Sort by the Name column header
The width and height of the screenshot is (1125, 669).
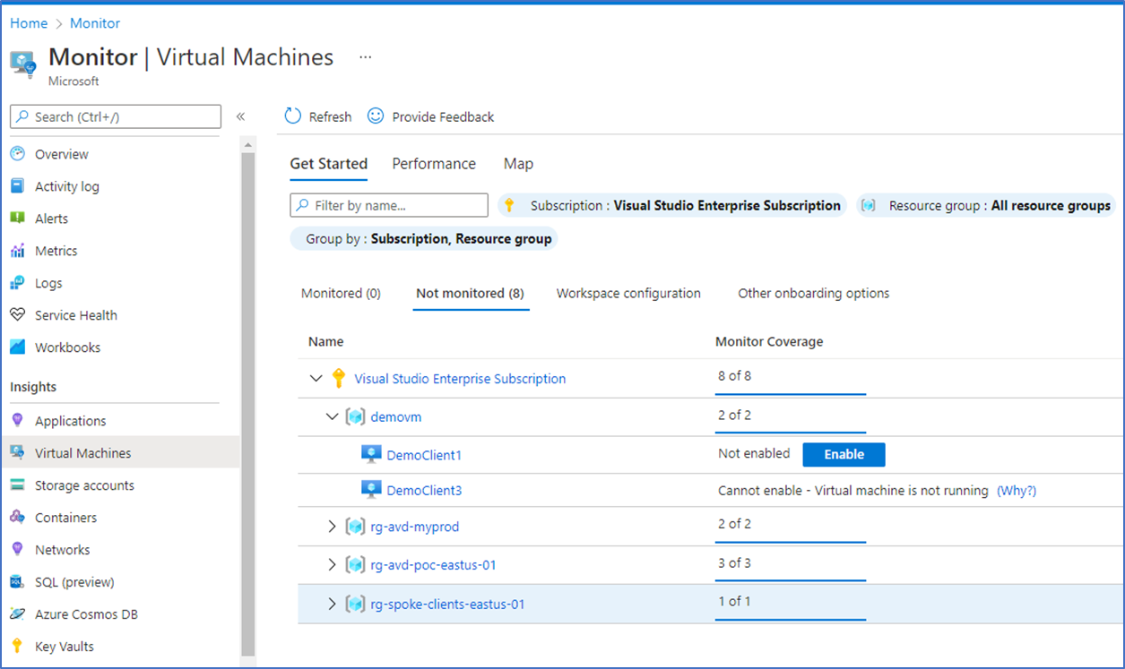325,341
